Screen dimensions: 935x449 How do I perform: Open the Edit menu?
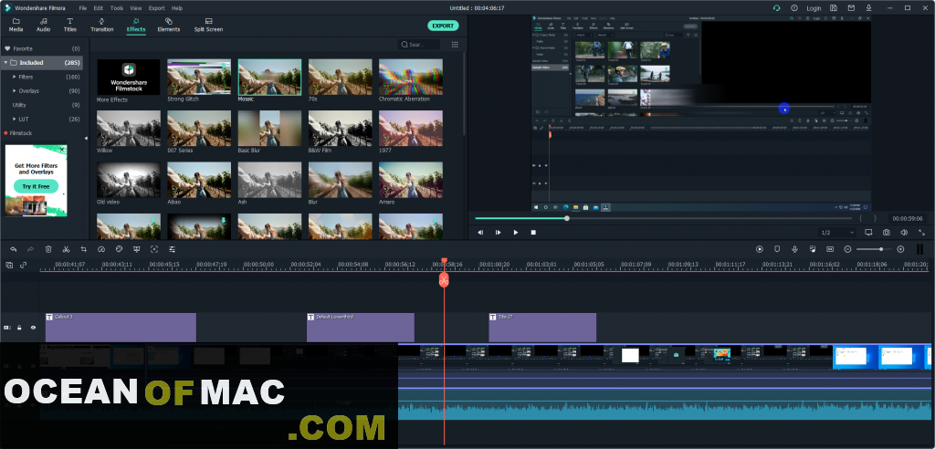pos(98,8)
